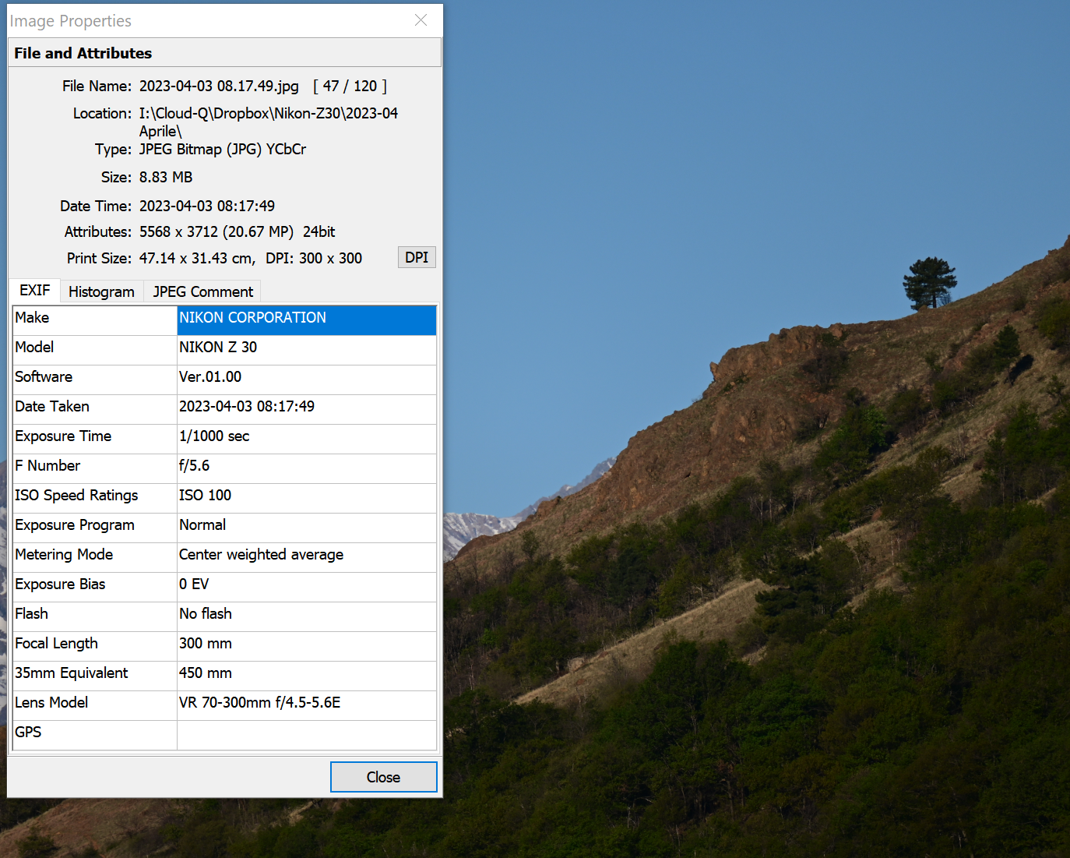The image size is (1070, 858).
Task: Select the NIKON CORPORATION make value
Action: 306,318
